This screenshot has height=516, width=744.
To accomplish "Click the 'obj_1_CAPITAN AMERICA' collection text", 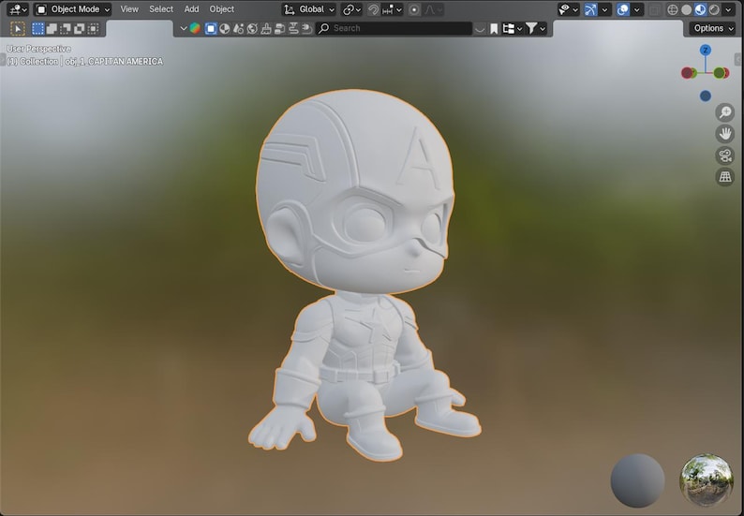I will 114,61.
